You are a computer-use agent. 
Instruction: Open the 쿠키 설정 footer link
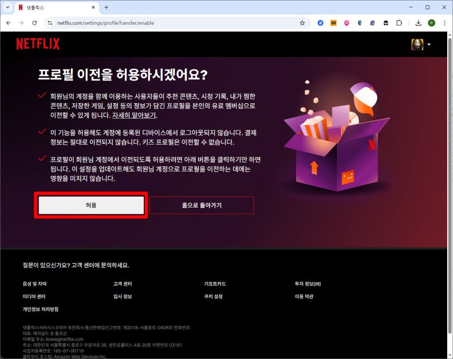213,297
